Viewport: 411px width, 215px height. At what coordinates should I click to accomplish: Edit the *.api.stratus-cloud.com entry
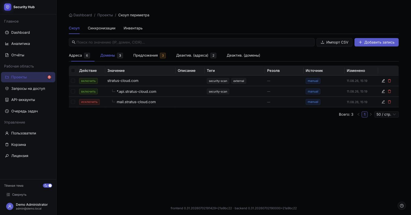[x=383, y=91]
